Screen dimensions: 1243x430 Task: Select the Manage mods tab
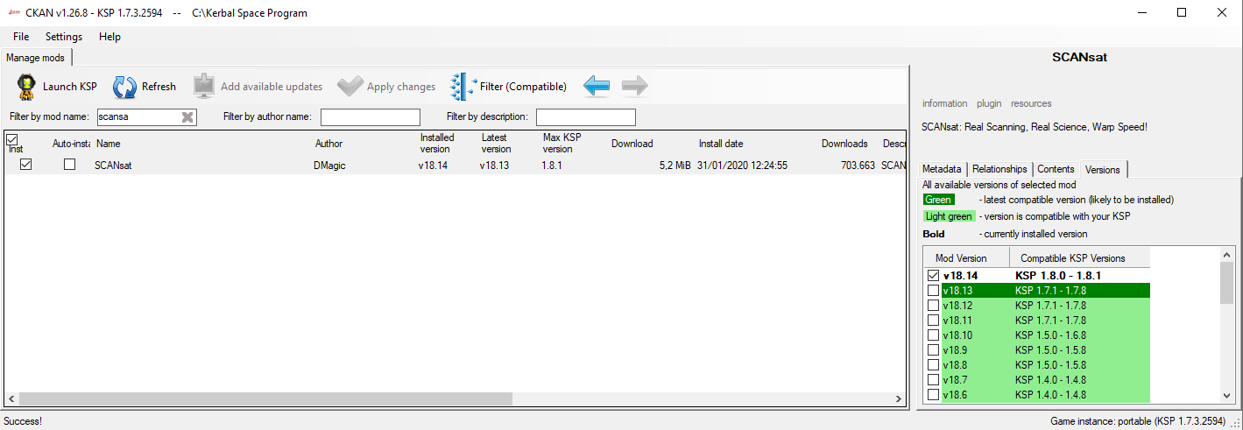(35, 58)
